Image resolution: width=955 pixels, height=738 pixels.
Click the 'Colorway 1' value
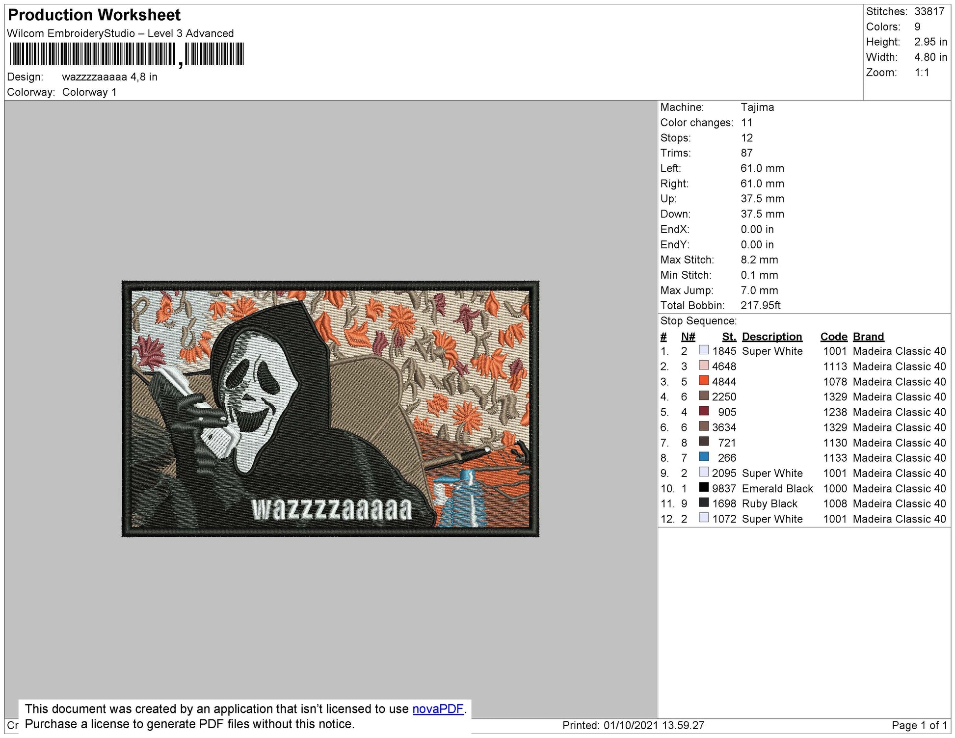point(89,92)
